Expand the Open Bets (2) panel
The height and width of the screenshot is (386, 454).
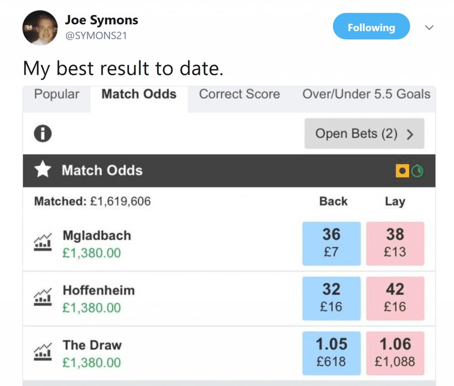coord(364,134)
